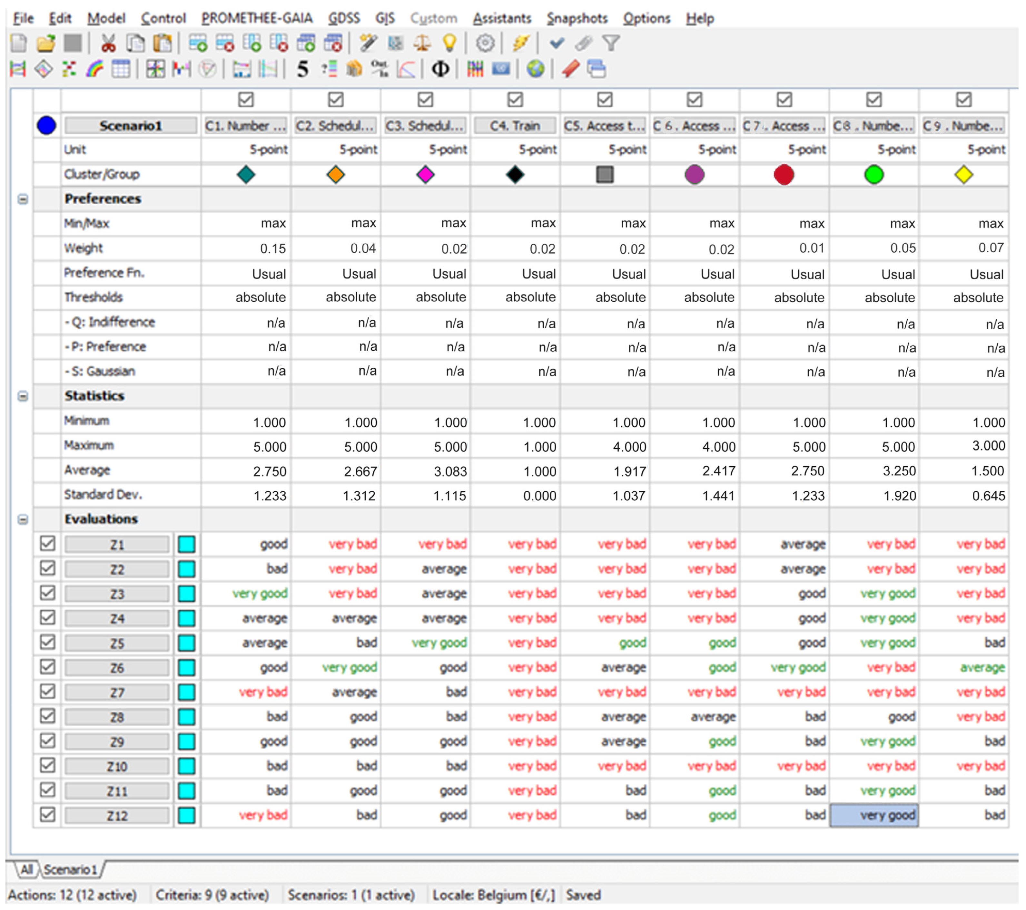Switch to the All tab
This screenshot has height=910, width=1026.
click(x=26, y=869)
